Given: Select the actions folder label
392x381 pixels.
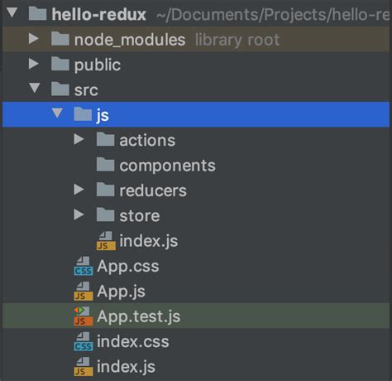Looking at the screenshot, I should pos(147,141).
